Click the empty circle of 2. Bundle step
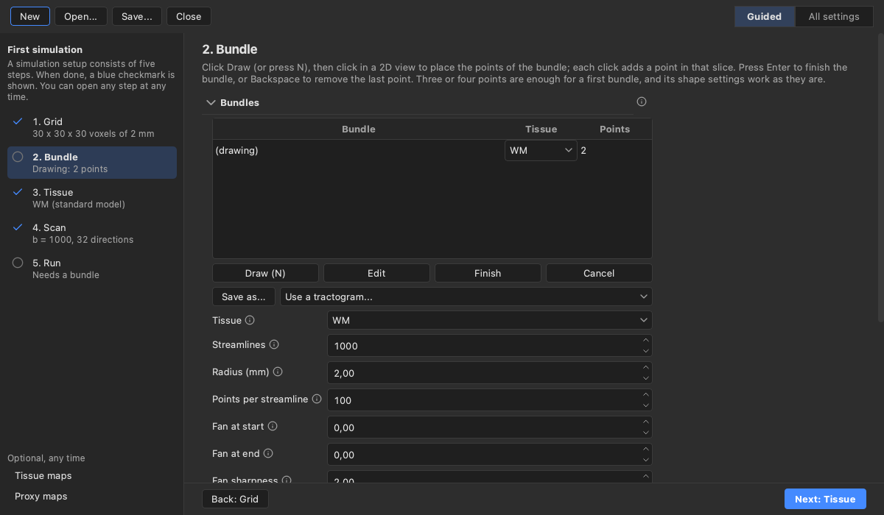884x515 pixels. click(x=18, y=157)
